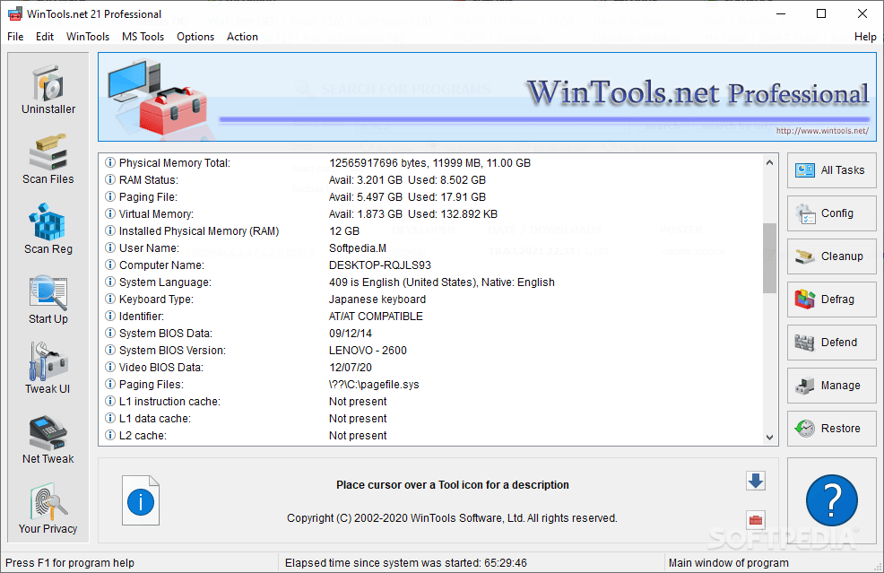Screen dimensions: 884x573
Task: Click the info icon beside Video BIOS Data
Action: [110, 367]
